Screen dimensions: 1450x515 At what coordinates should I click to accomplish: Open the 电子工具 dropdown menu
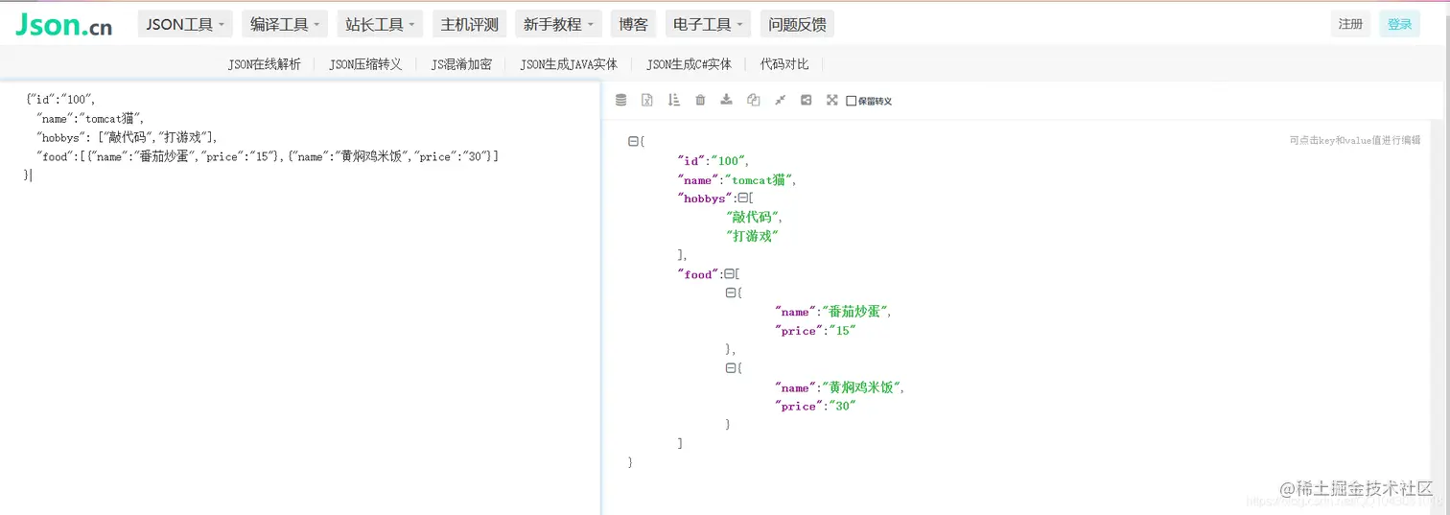coord(709,24)
